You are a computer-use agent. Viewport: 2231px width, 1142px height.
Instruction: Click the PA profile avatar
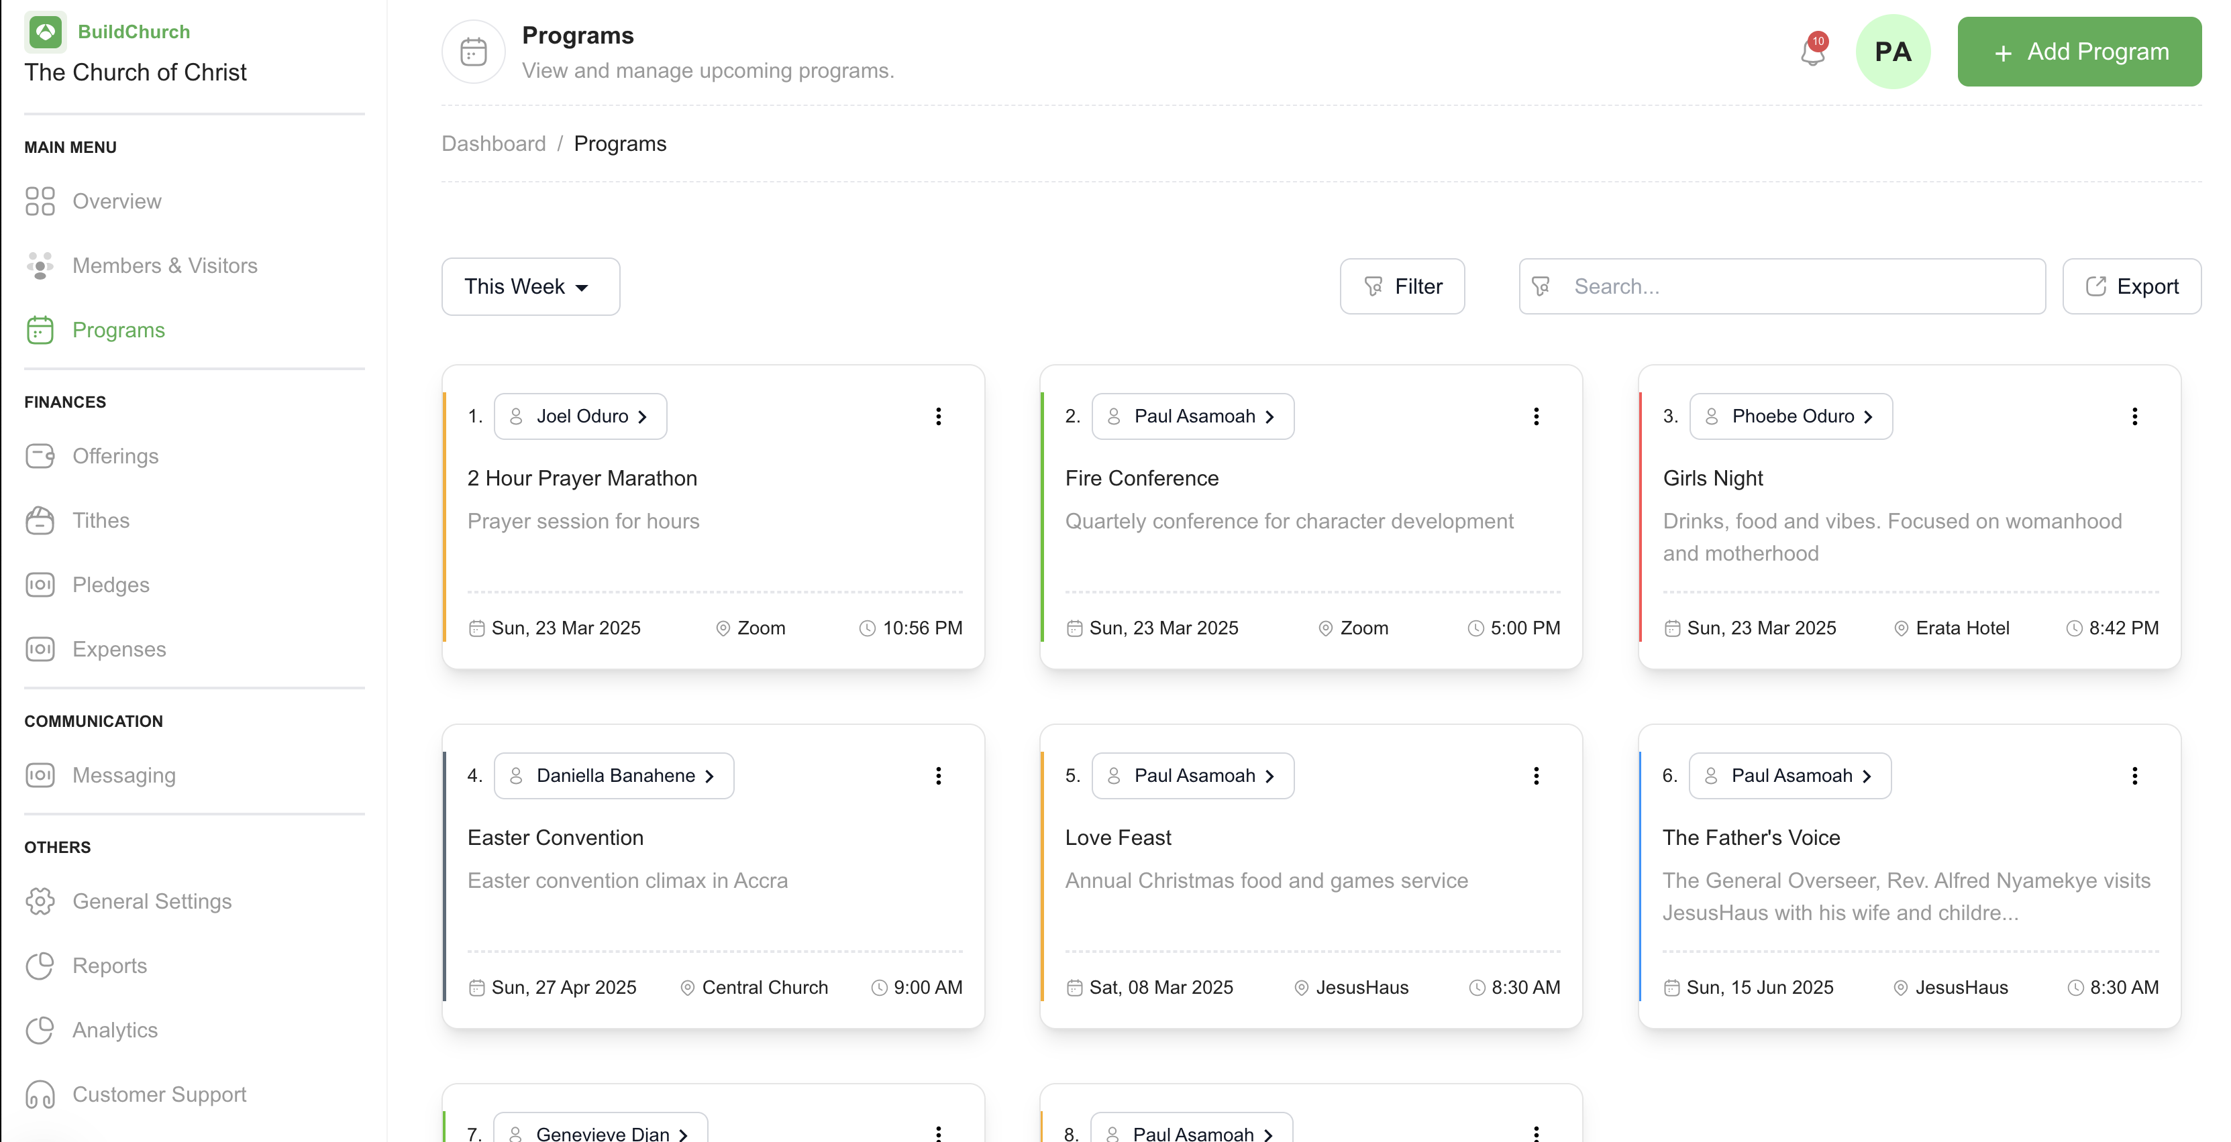1892,51
